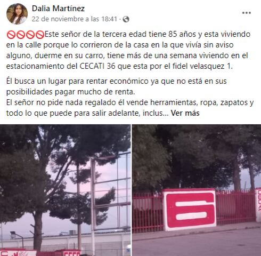Viewport: 261px width, 256px height.
Task: Click the first red prohibited emoji
Action: (11, 35)
